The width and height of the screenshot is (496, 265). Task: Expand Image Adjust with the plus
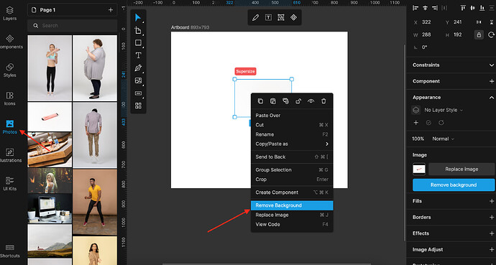click(491, 250)
